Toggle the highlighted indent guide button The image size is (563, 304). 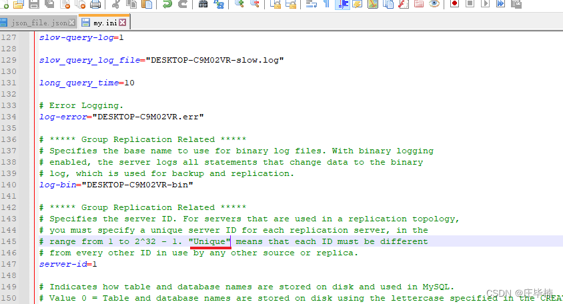tap(343, 4)
